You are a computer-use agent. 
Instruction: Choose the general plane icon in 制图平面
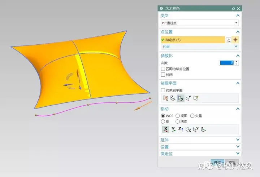(196, 98)
